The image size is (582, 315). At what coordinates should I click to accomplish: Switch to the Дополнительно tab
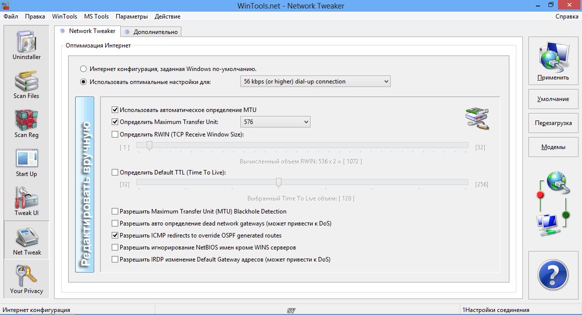tap(151, 32)
